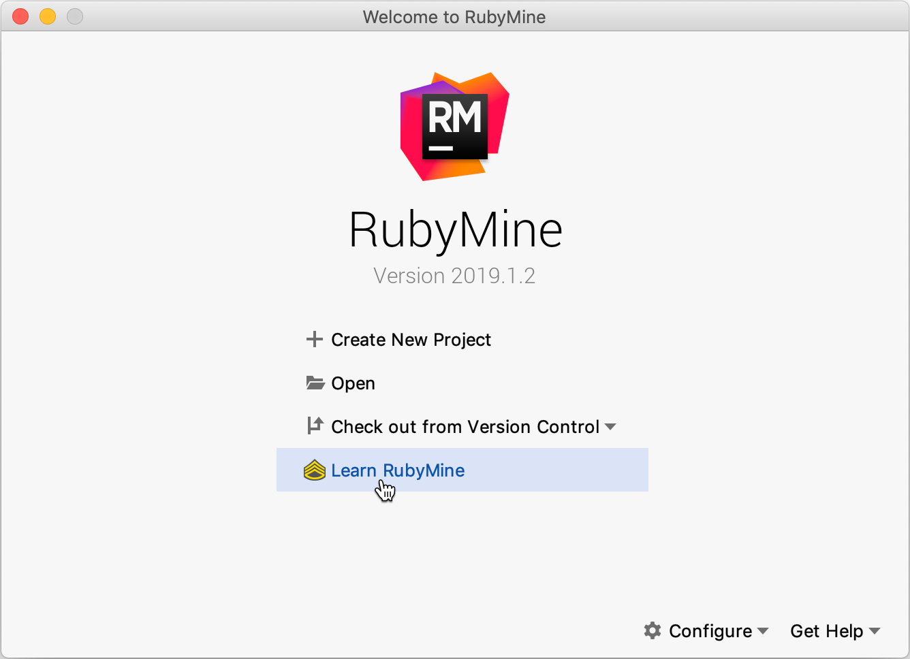Click the plus icon beside Create New Project

pos(315,339)
